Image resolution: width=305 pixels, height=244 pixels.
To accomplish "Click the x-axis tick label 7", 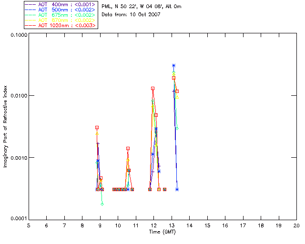I will point(64,225).
